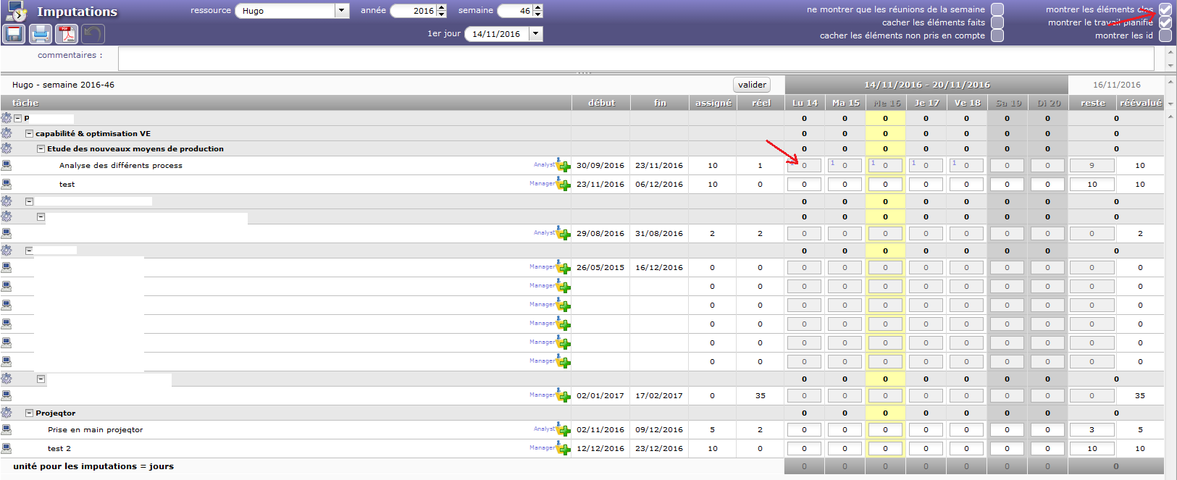The image size is (1177, 480).
Task: Click the gear icon beside Projeqtor project row
Action: click(7, 413)
